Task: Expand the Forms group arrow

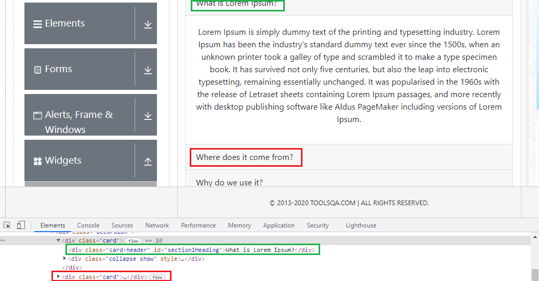Action: [148, 70]
